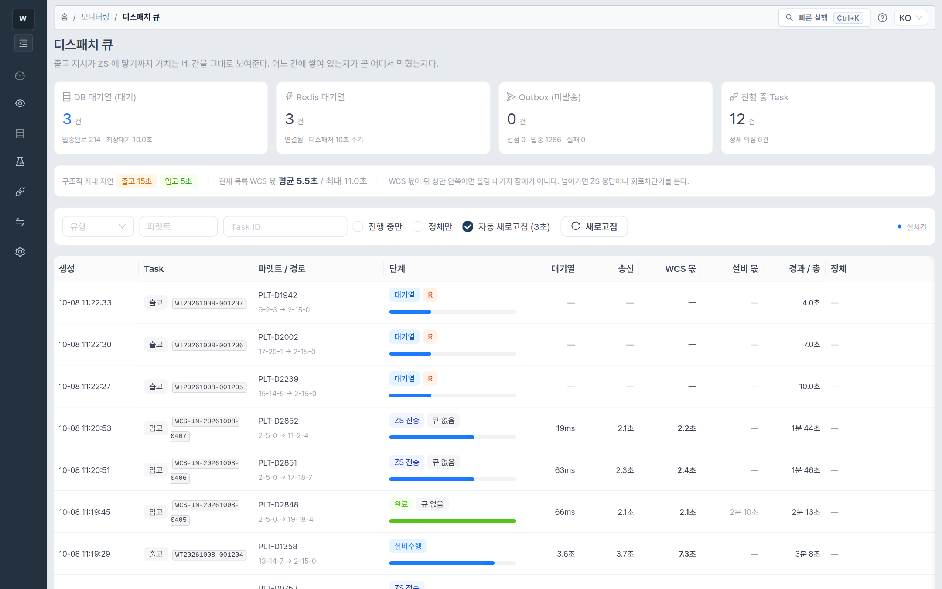
Task: Focus the 파렛트 filter input
Action: [x=178, y=226]
